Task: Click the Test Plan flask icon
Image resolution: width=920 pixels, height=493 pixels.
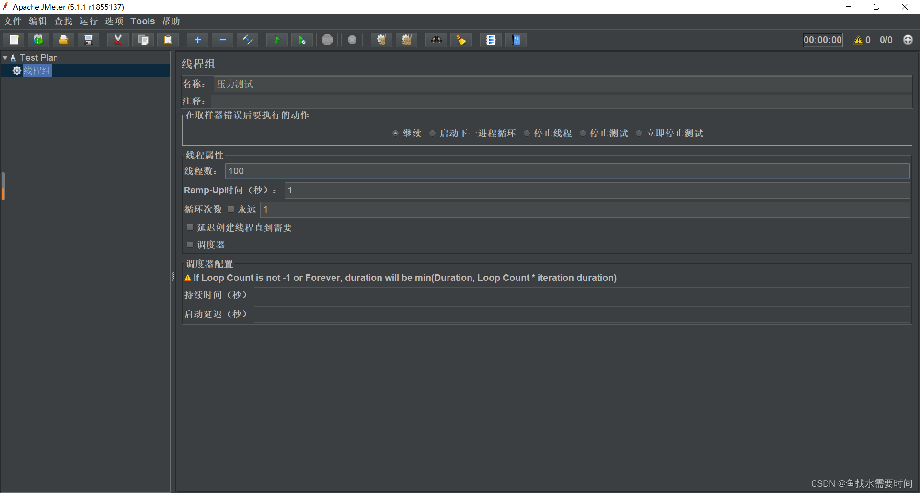Action: click(13, 57)
